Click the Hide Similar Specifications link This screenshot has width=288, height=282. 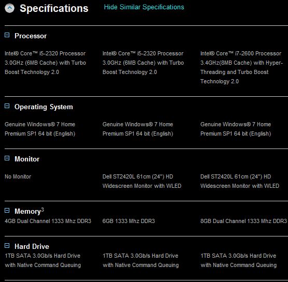(144, 7)
